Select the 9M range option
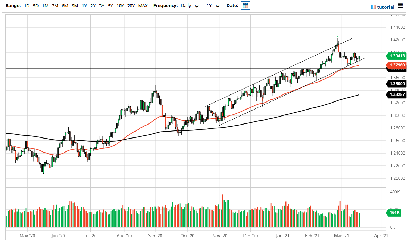Screen dimensions: 407x240 pos(75,6)
